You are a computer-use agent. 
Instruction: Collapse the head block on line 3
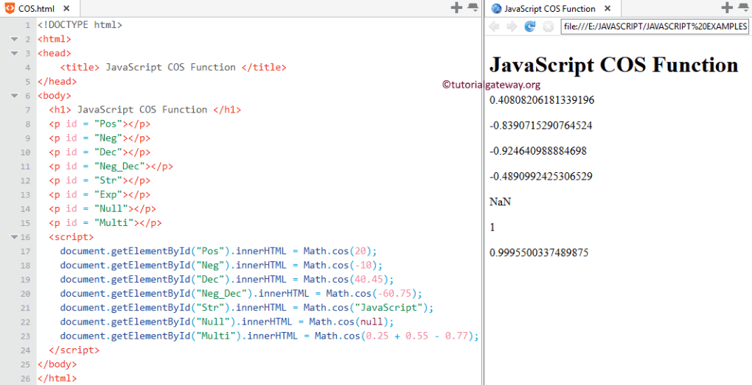14,53
